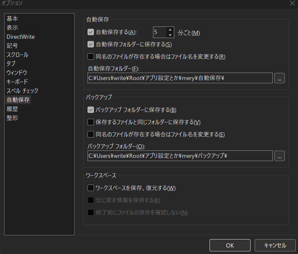The image size is (298, 254).
Task: Go to キーボード settings
Action: (x=17, y=82)
